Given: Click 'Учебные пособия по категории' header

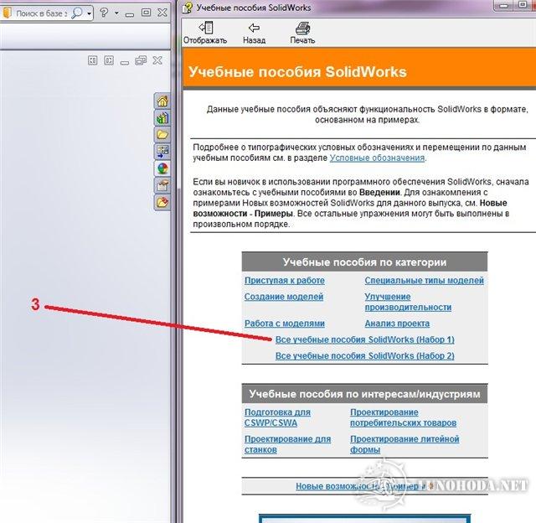Looking at the screenshot, I should pos(364,262).
